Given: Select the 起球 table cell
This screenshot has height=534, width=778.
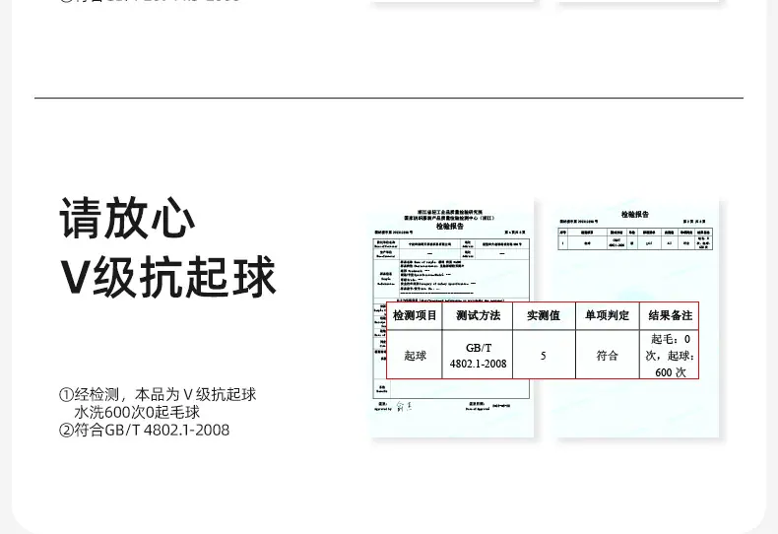Looking at the screenshot, I should 415,355.
